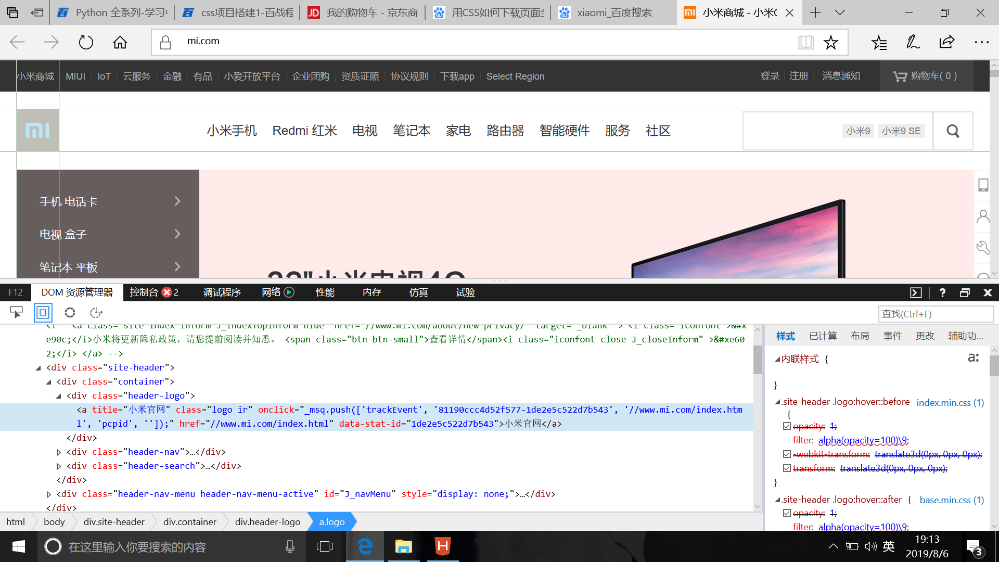Click the browser Forward arrow
The image size is (999, 562).
point(51,42)
